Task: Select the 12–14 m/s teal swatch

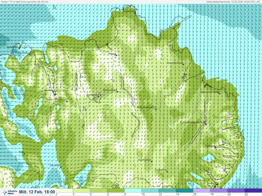Action: pyautogui.click(x=167, y=191)
